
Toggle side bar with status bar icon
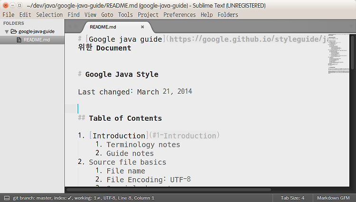(7, 198)
